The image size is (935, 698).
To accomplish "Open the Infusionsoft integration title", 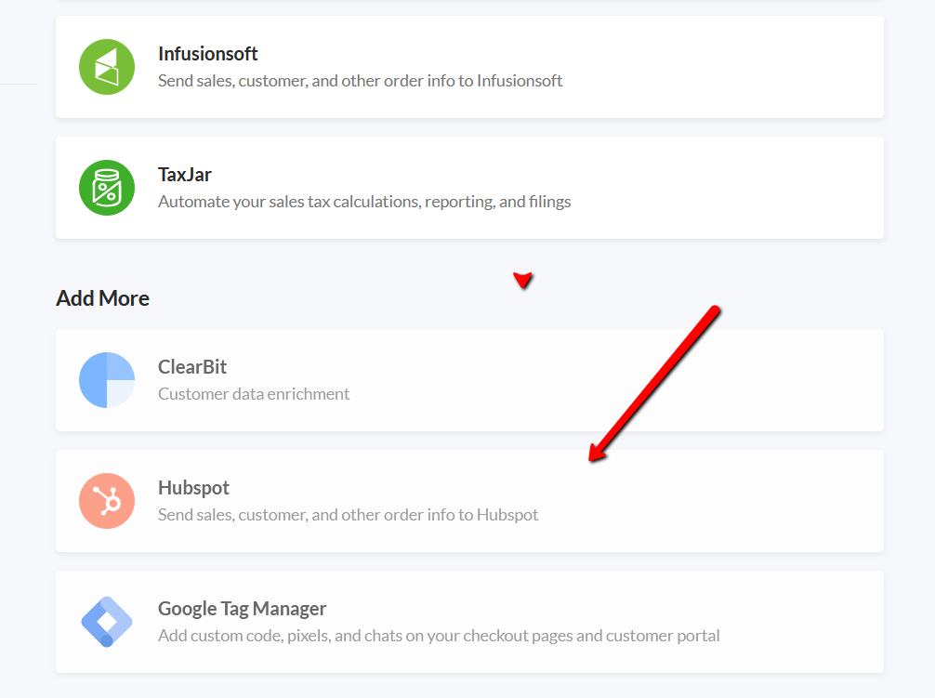I will 207,54.
